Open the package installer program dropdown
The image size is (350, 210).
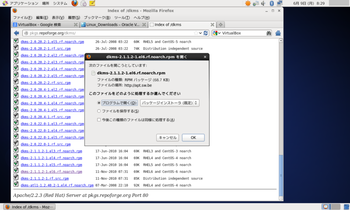pyautogui.click(x=170, y=103)
